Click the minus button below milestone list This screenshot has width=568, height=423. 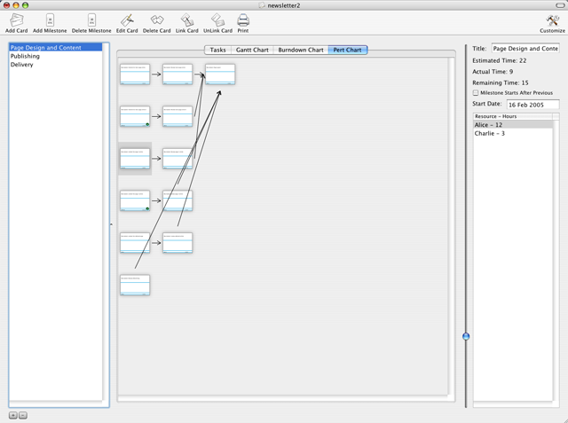pos(23,414)
